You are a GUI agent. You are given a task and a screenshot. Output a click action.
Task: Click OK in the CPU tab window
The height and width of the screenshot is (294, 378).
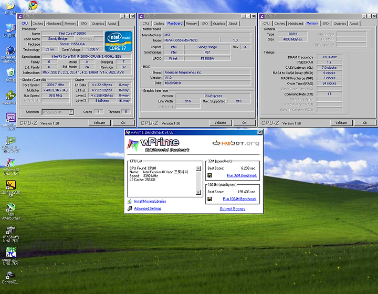123,123
